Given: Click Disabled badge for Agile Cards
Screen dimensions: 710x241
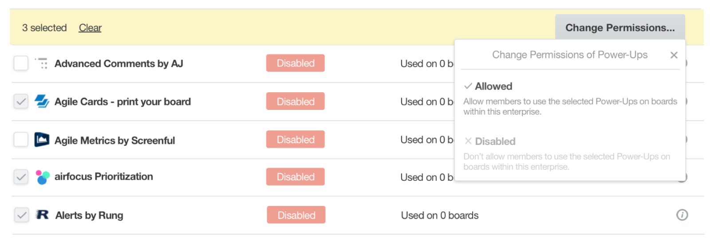Looking at the screenshot, I should pyautogui.click(x=296, y=101).
